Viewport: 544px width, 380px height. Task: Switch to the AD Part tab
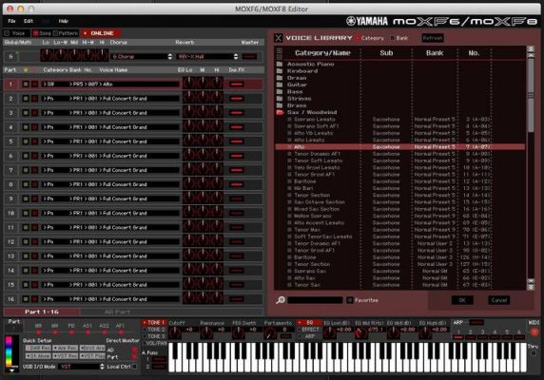[x=117, y=312]
